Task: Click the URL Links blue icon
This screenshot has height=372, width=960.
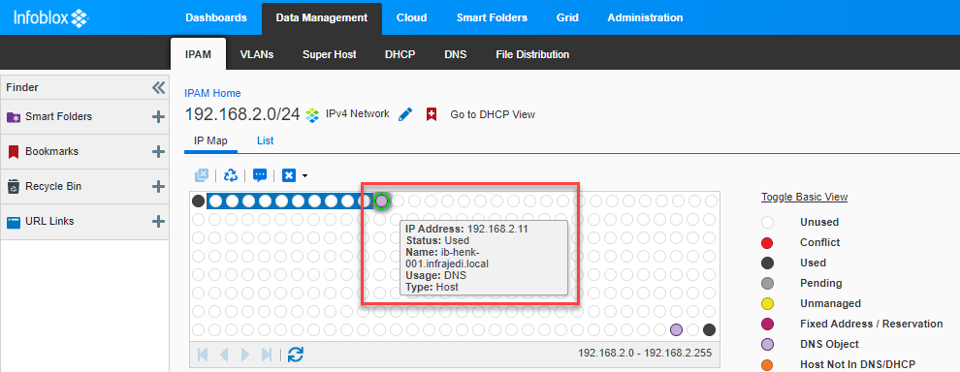Action: pos(14,222)
